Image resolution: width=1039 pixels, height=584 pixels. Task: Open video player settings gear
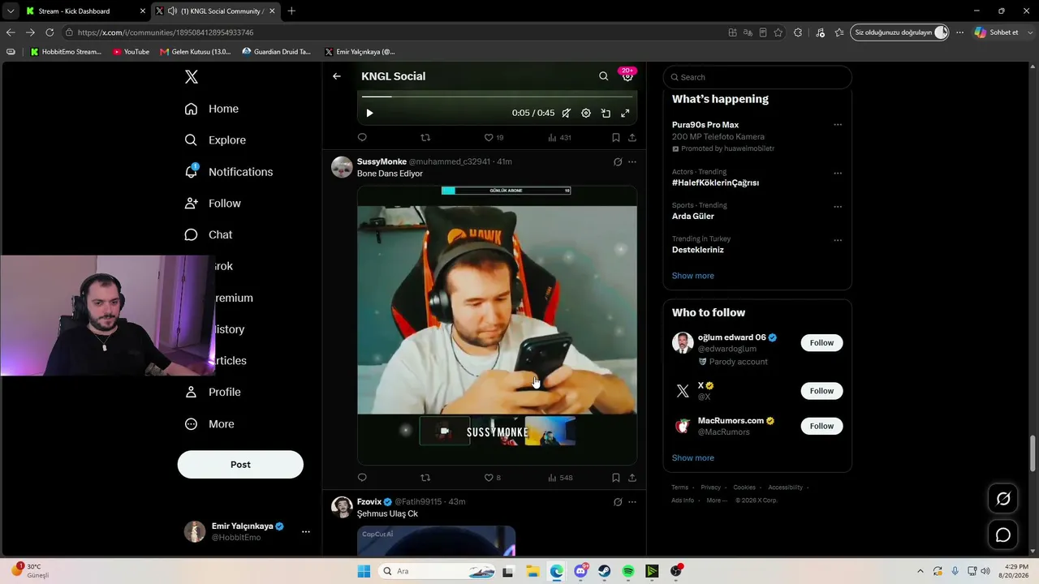586,114
